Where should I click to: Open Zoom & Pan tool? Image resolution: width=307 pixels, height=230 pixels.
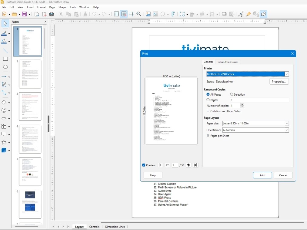pyautogui.click(x=139, y=14)
